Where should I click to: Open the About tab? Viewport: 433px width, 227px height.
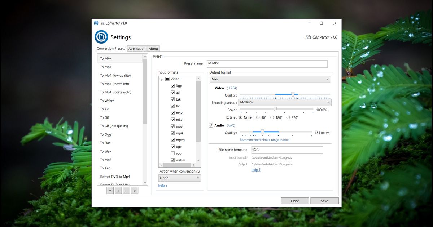click(x=153, y=48)
